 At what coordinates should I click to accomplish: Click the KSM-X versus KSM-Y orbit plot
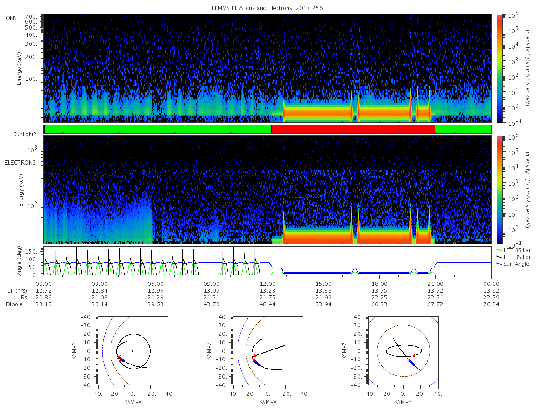[132, 351]
